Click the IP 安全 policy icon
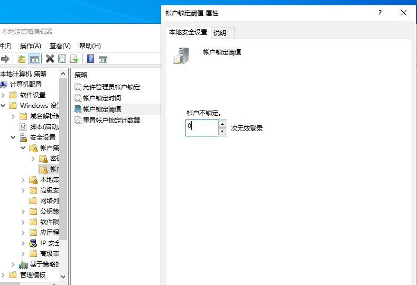Screen dimensions: 417x285 (x=33, y=243)
